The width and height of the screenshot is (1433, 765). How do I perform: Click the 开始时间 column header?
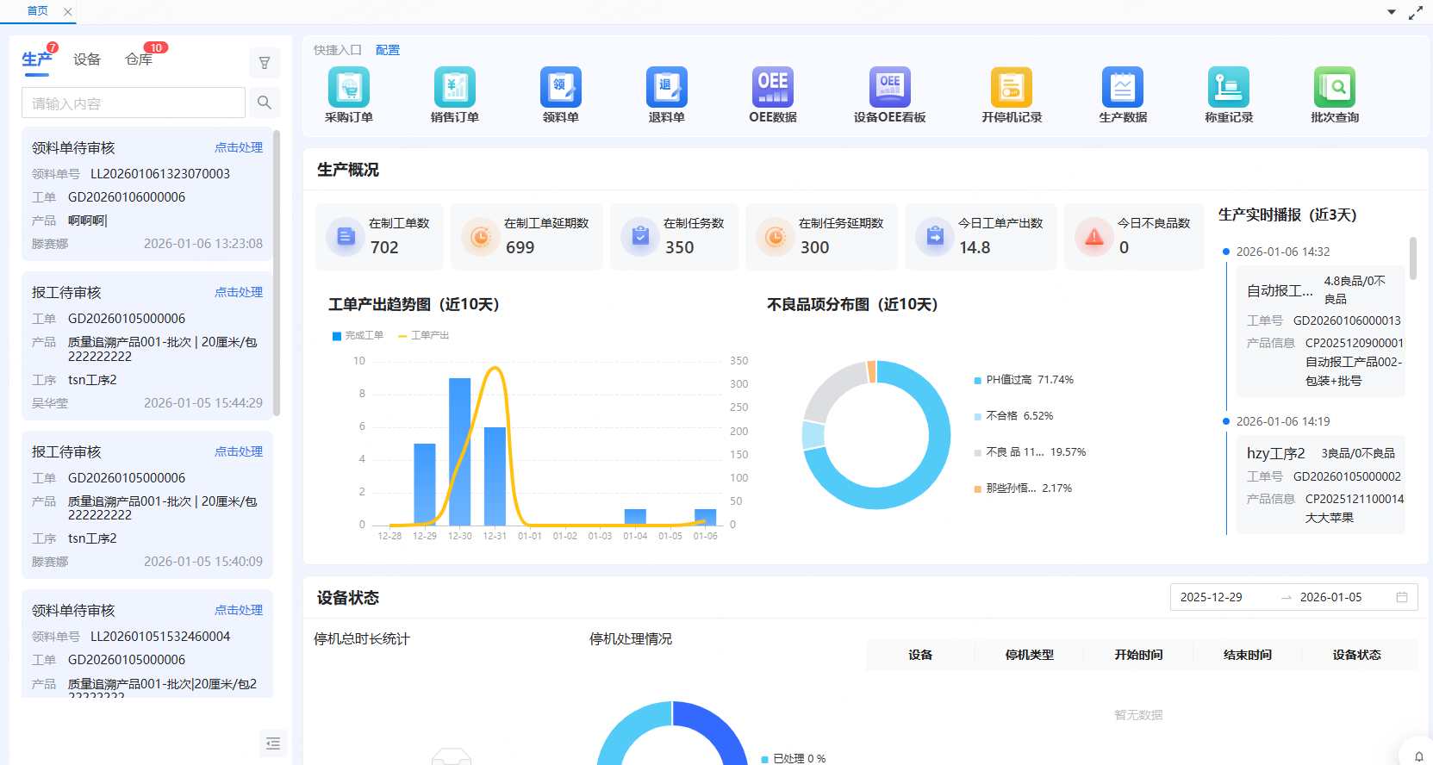[1138, 655]
